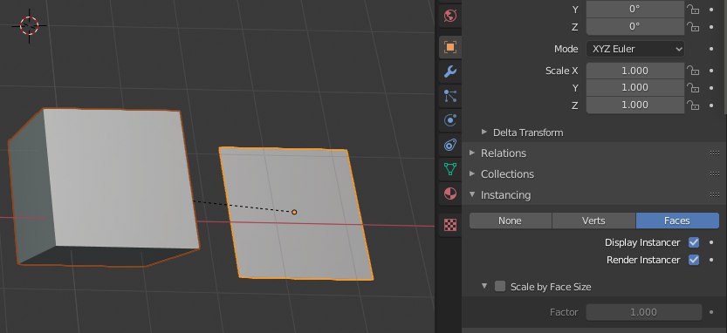Screen dimensions: 727x333
Task: Uncheck Display Instancer checkbox
Action: pos(694,242)
